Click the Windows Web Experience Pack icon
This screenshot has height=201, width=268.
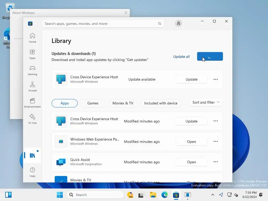pyautogui.click(x=61, y=141)
